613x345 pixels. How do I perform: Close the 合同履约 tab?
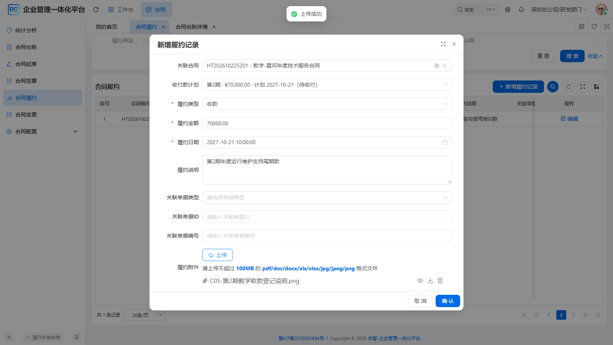point(164,27)
